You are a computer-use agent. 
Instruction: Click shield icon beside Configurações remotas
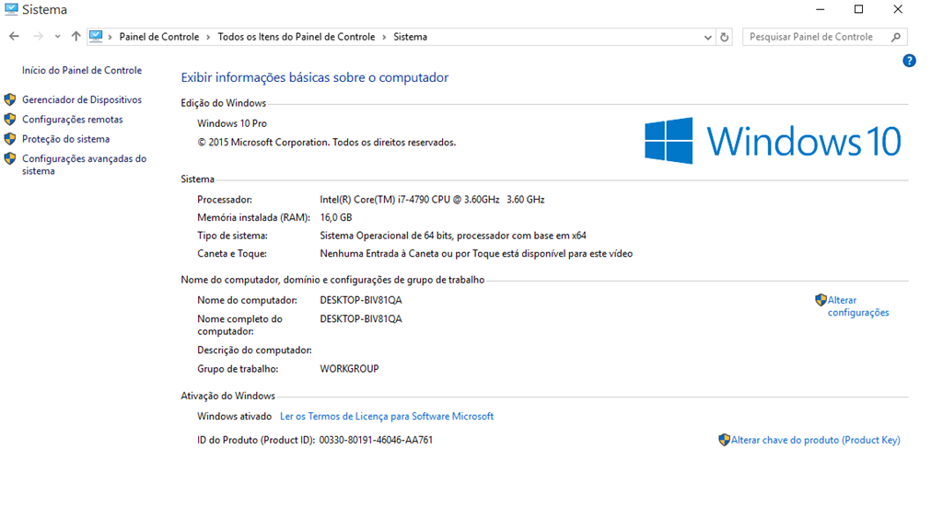9,120
